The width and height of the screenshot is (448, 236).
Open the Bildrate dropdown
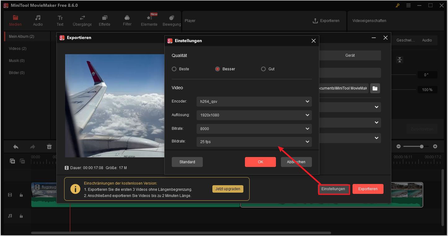click(254, 142)
